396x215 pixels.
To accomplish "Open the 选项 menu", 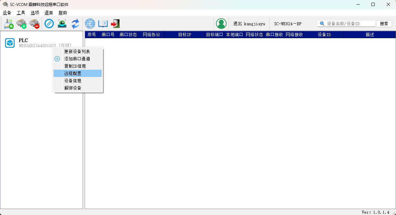I will [x=35, y=13].
